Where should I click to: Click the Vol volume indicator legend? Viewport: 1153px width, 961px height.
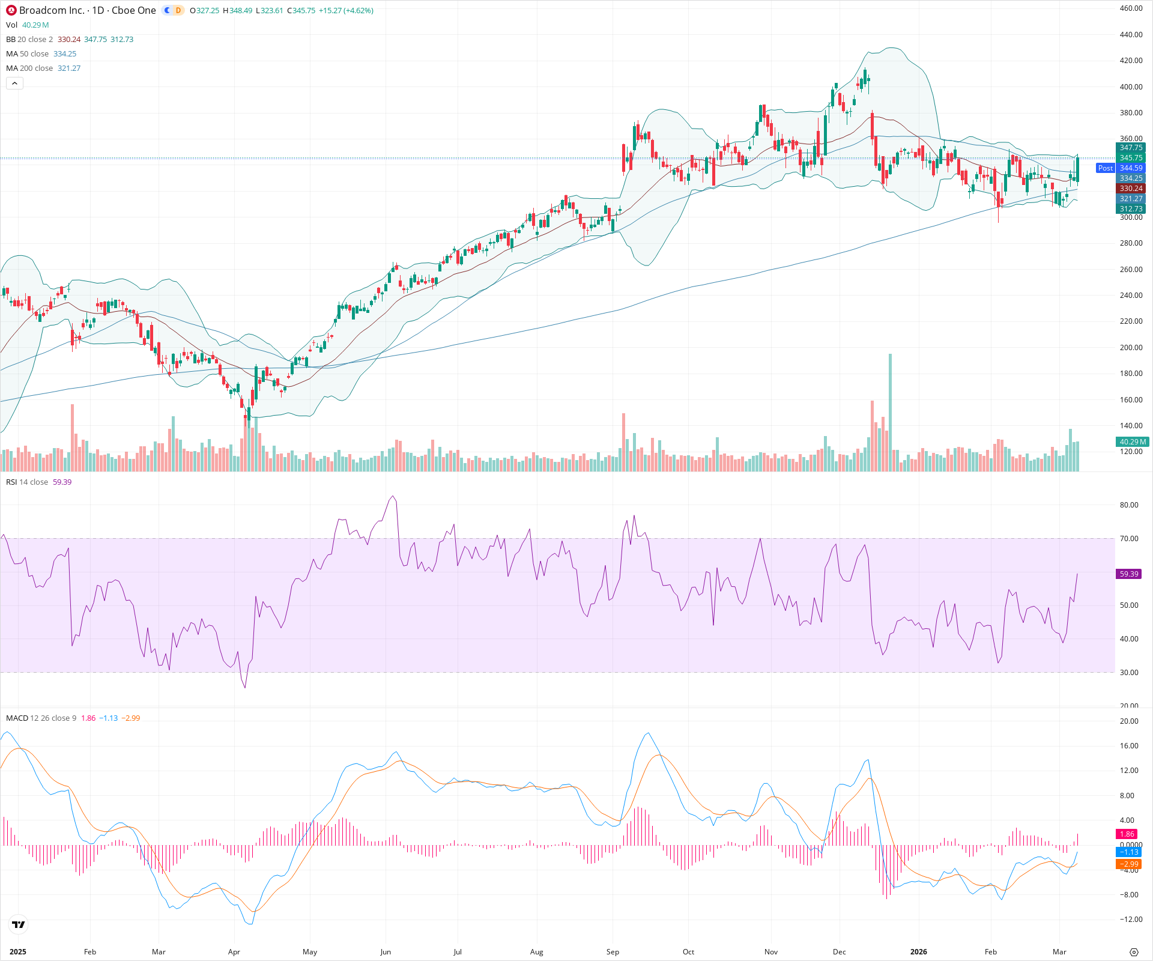[x=11, y=25]
